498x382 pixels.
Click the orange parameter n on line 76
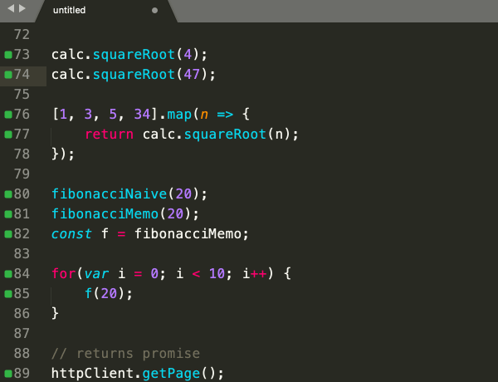pos(204,115)
